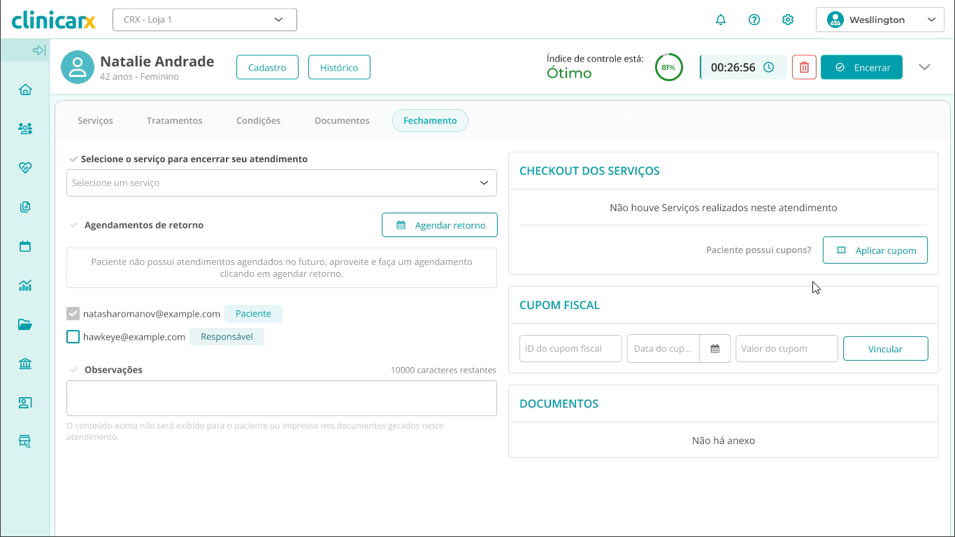Click the help question mark icon
Screen dimensions: 955x537
754,20
